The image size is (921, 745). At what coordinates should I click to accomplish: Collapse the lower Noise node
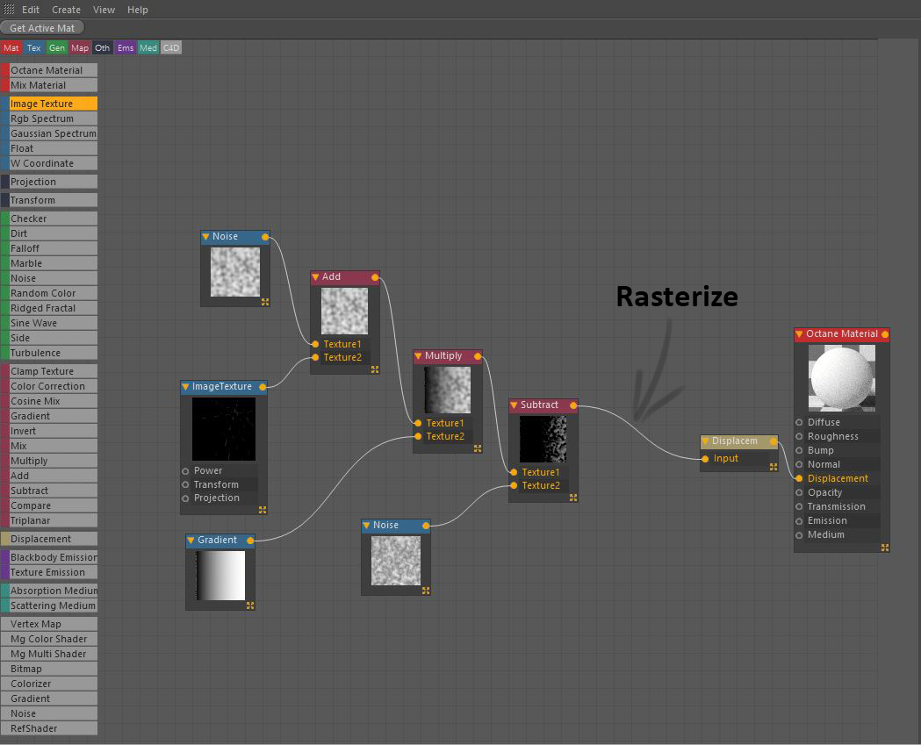click(366, 526)
